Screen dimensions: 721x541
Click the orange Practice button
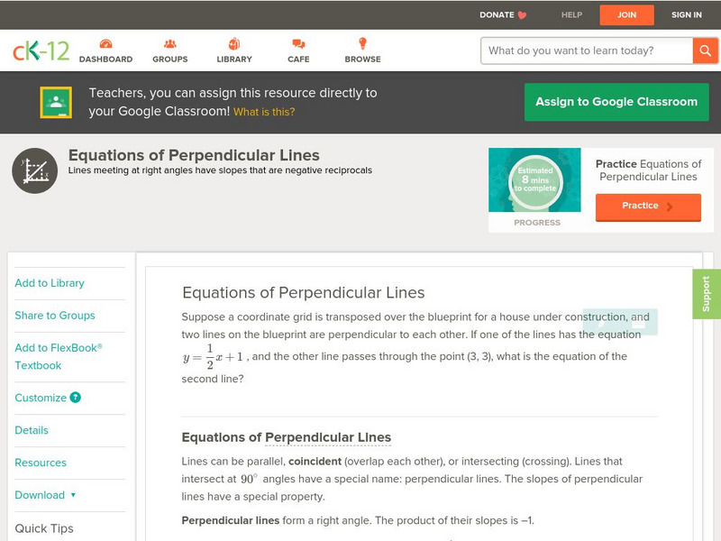coord(647,206)
